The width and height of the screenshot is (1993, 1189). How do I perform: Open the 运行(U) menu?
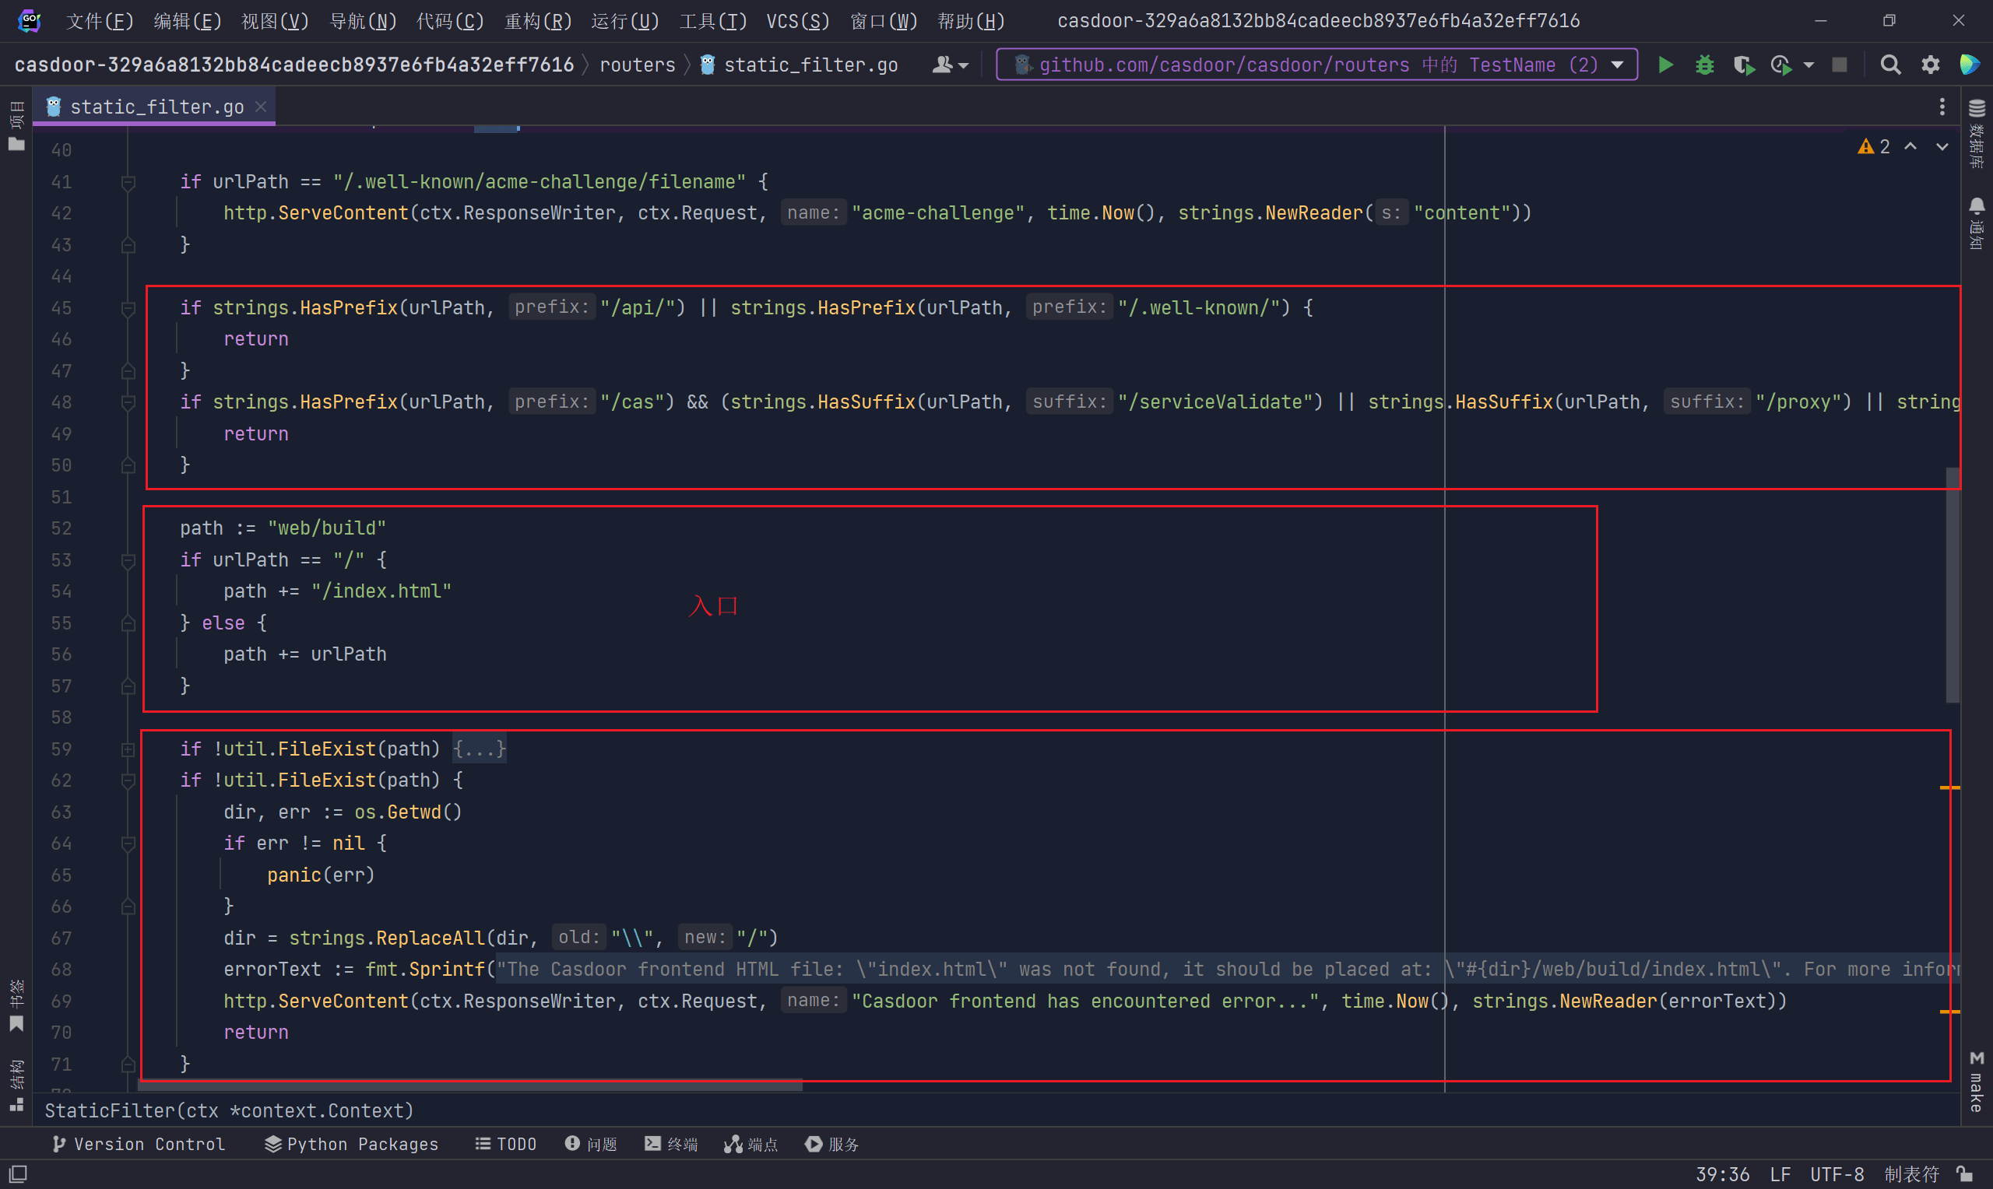(x=625, y=21)
